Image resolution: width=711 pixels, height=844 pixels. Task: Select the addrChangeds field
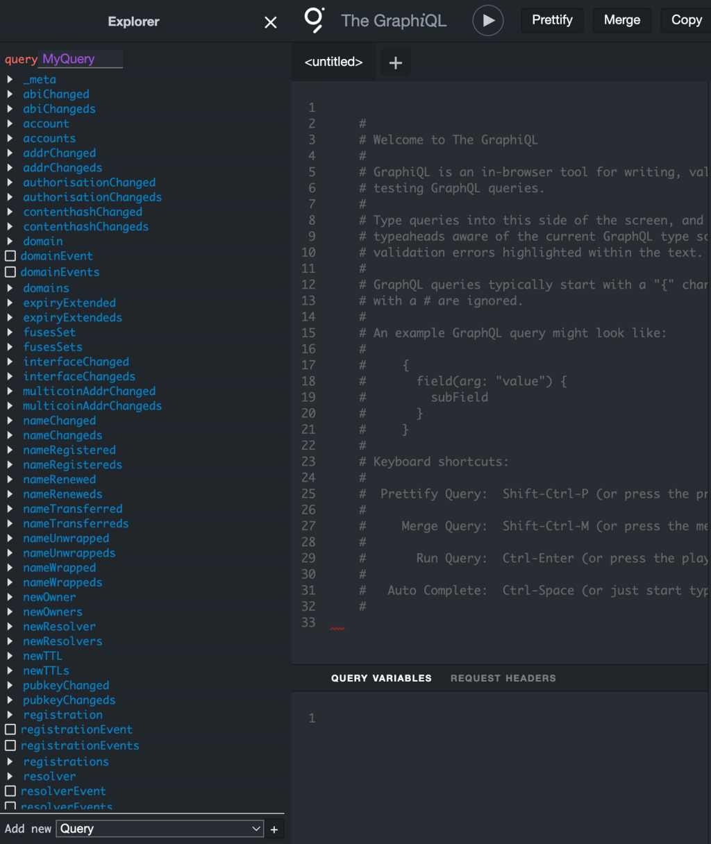[x=62, y=168]
